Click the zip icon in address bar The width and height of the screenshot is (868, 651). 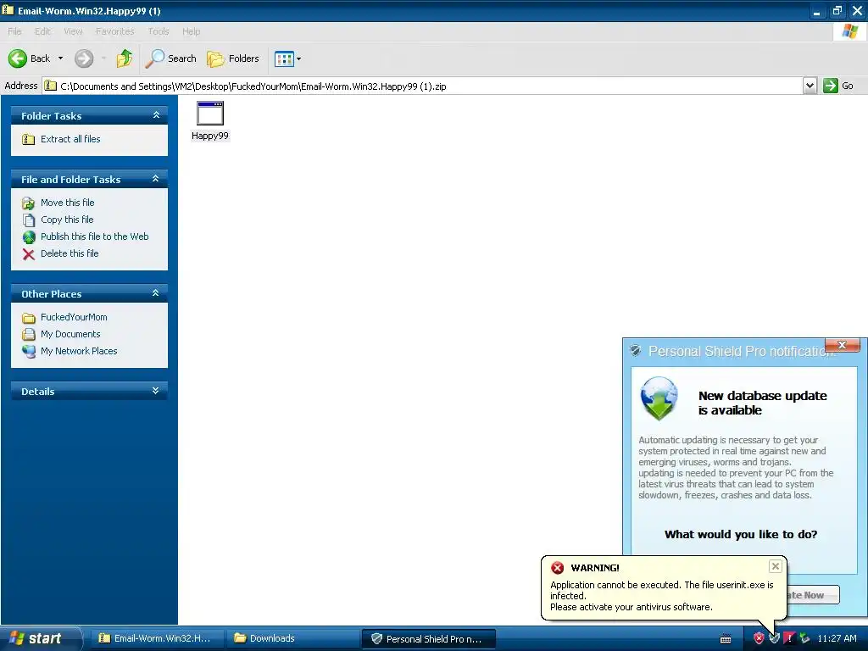(50, 86)
